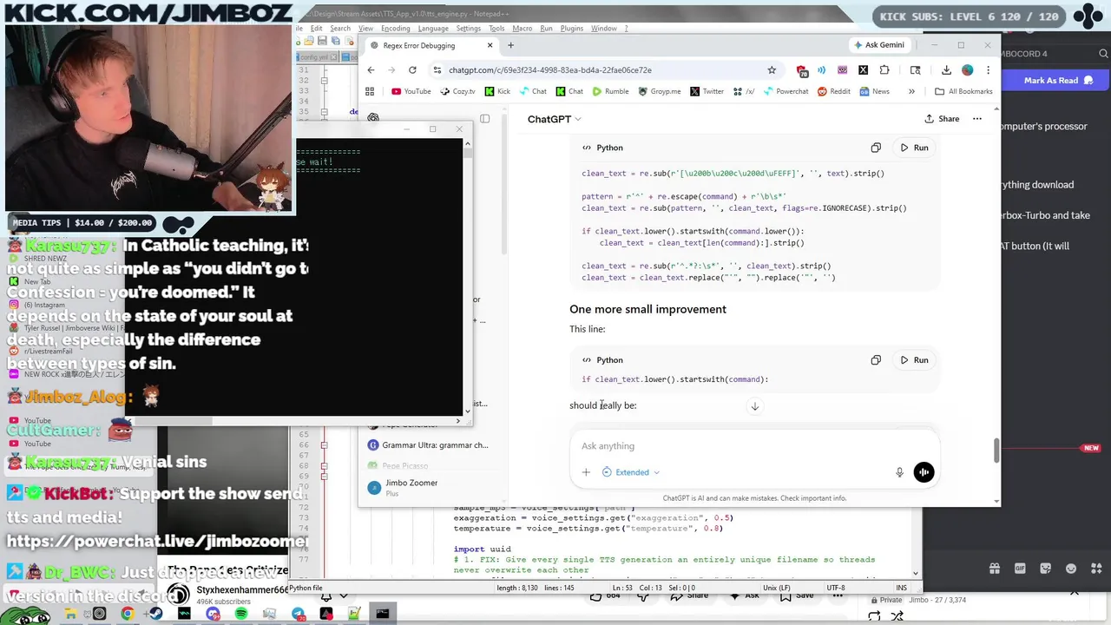Jump to bottom with the down arrow
Viewport: 1111px width, 625px height.
pos(754,406)
